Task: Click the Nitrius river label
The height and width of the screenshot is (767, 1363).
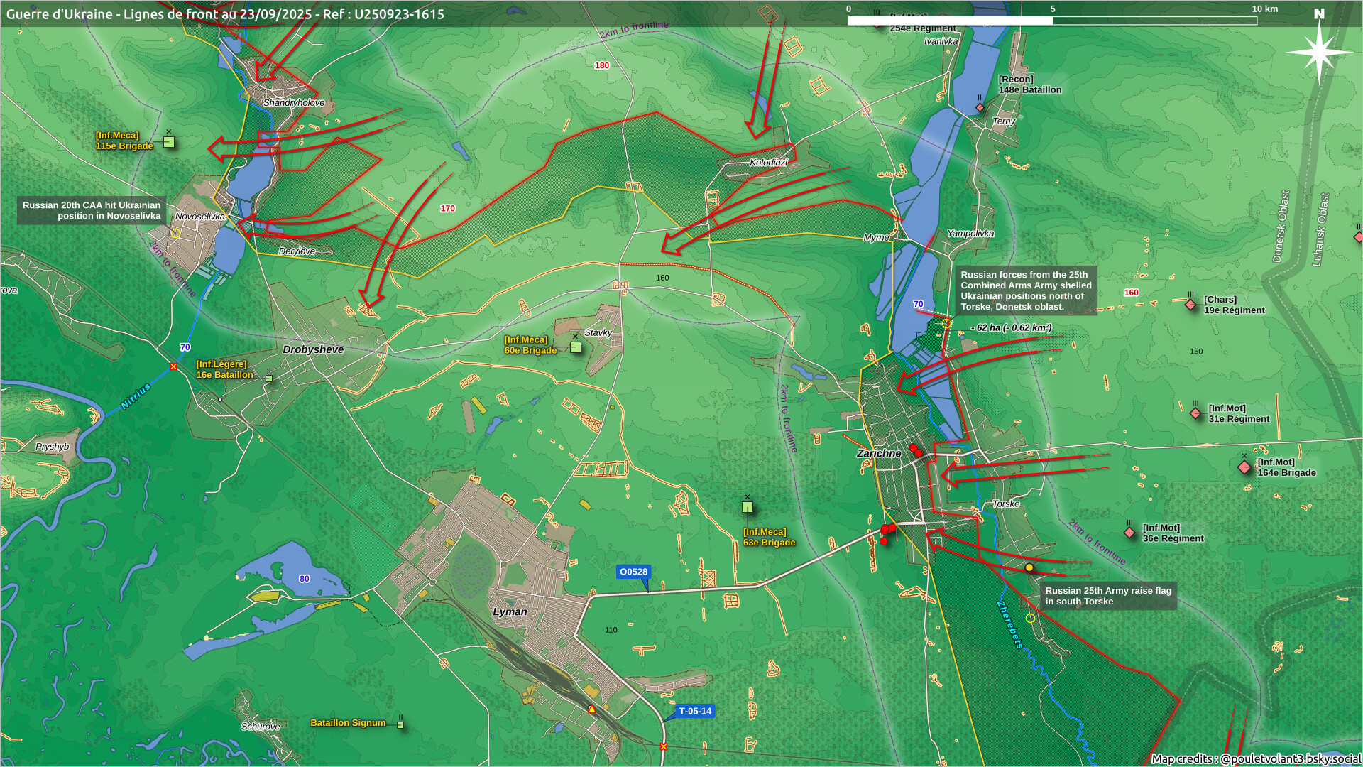Action: tap(136, 396)
